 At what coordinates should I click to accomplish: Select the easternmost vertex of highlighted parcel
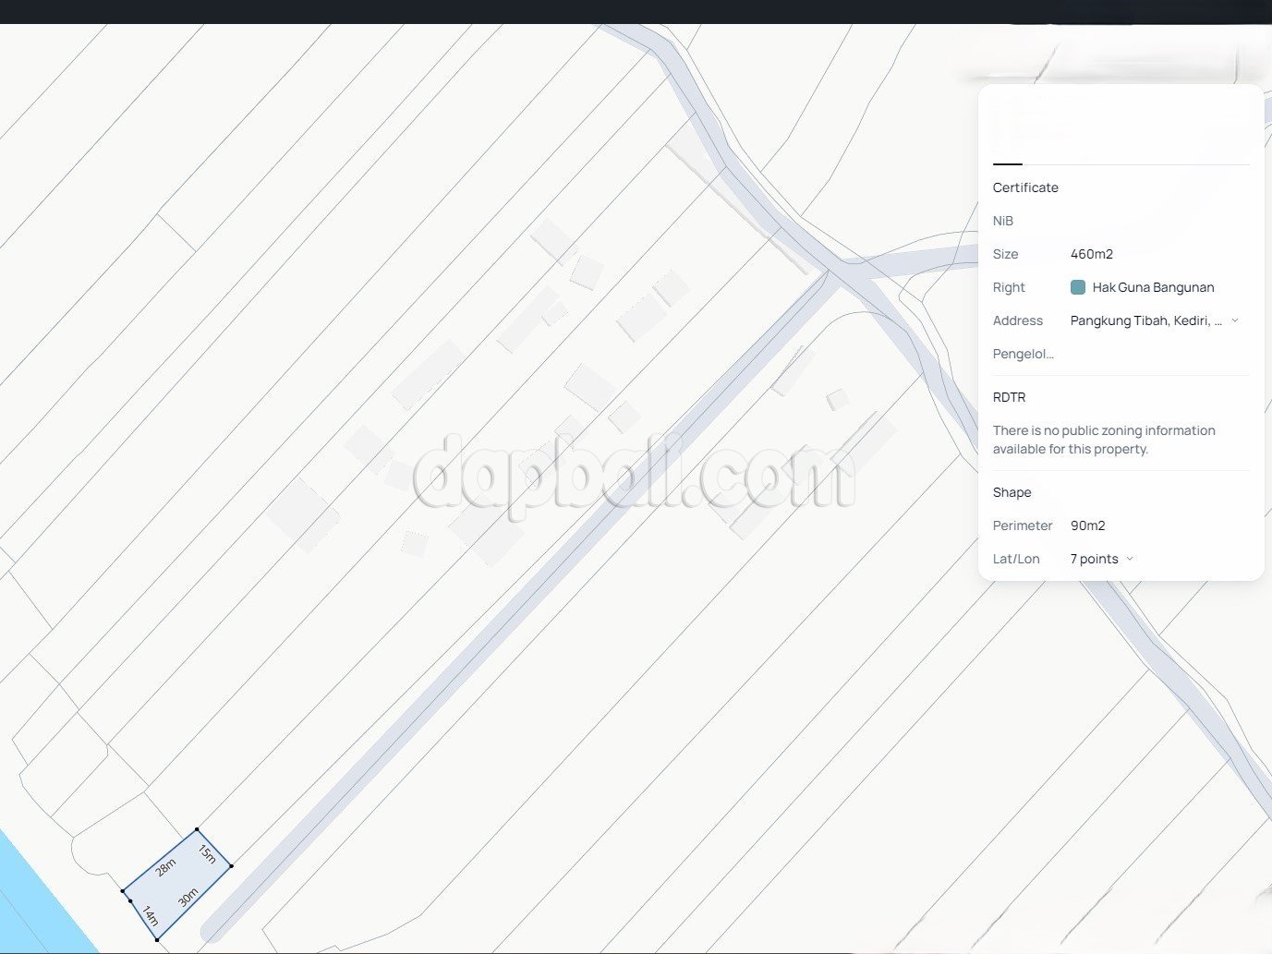click(231, 866)
